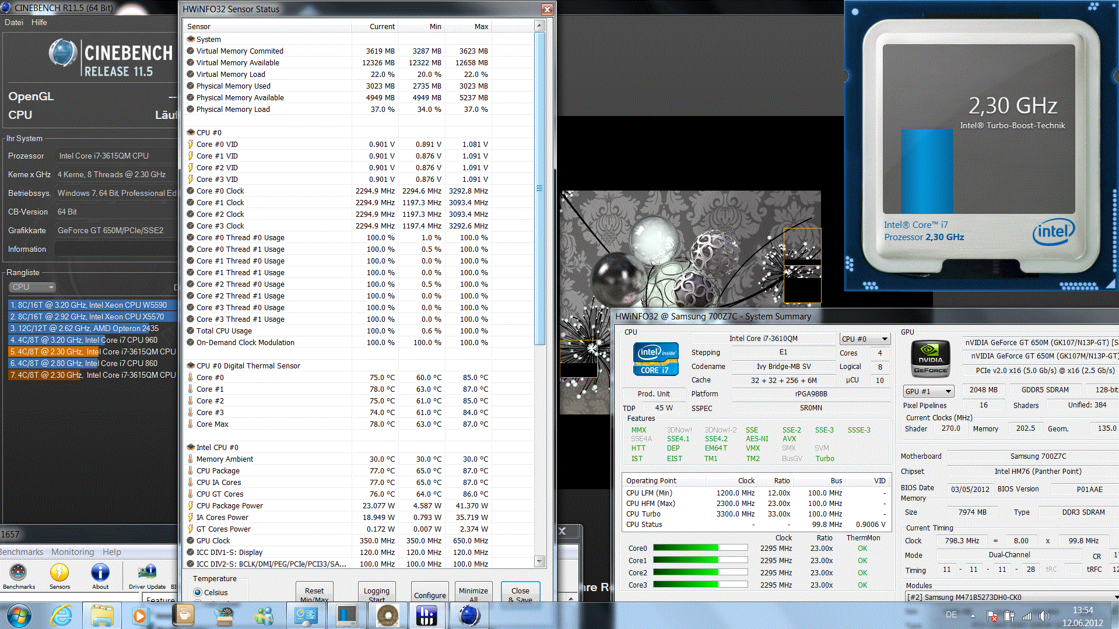This screenshot has width=1119, height=629.
Task: Open the coffee-cup book taskbar app
Action: coord(184,616)
